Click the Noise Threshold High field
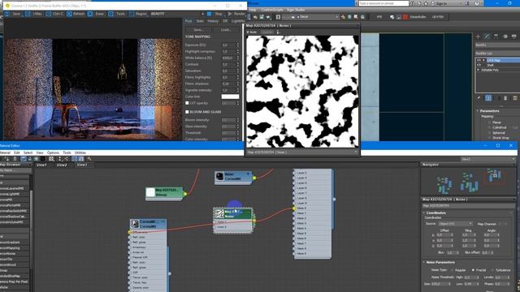This screenshot has height=292, width=520. 470,277
